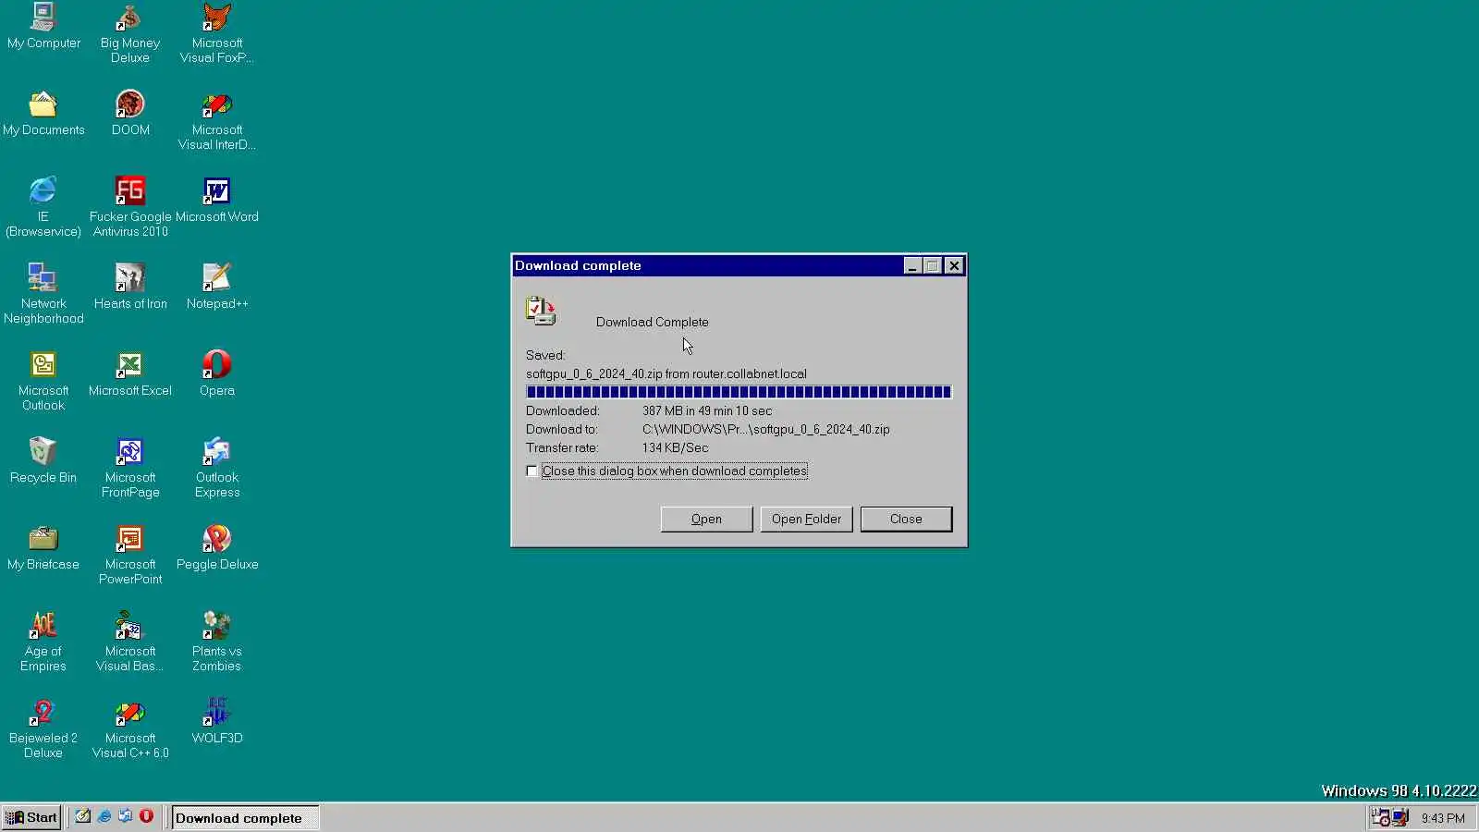Image resolution: width=1479 pixels, height=832 pixels.
Task: Select the Opera desktop shortcut
Action: 217,373
